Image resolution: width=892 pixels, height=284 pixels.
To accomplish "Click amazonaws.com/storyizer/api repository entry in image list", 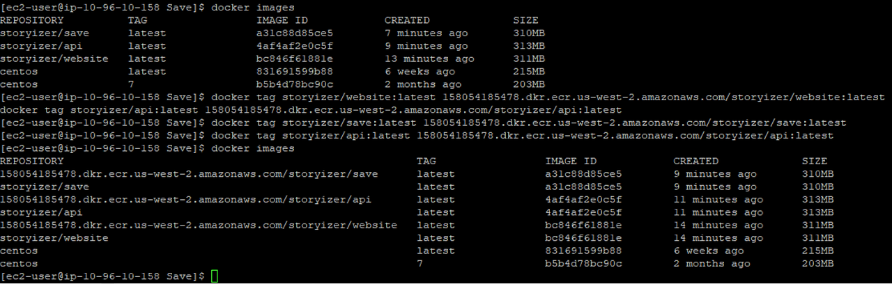I will coord(186,200).
